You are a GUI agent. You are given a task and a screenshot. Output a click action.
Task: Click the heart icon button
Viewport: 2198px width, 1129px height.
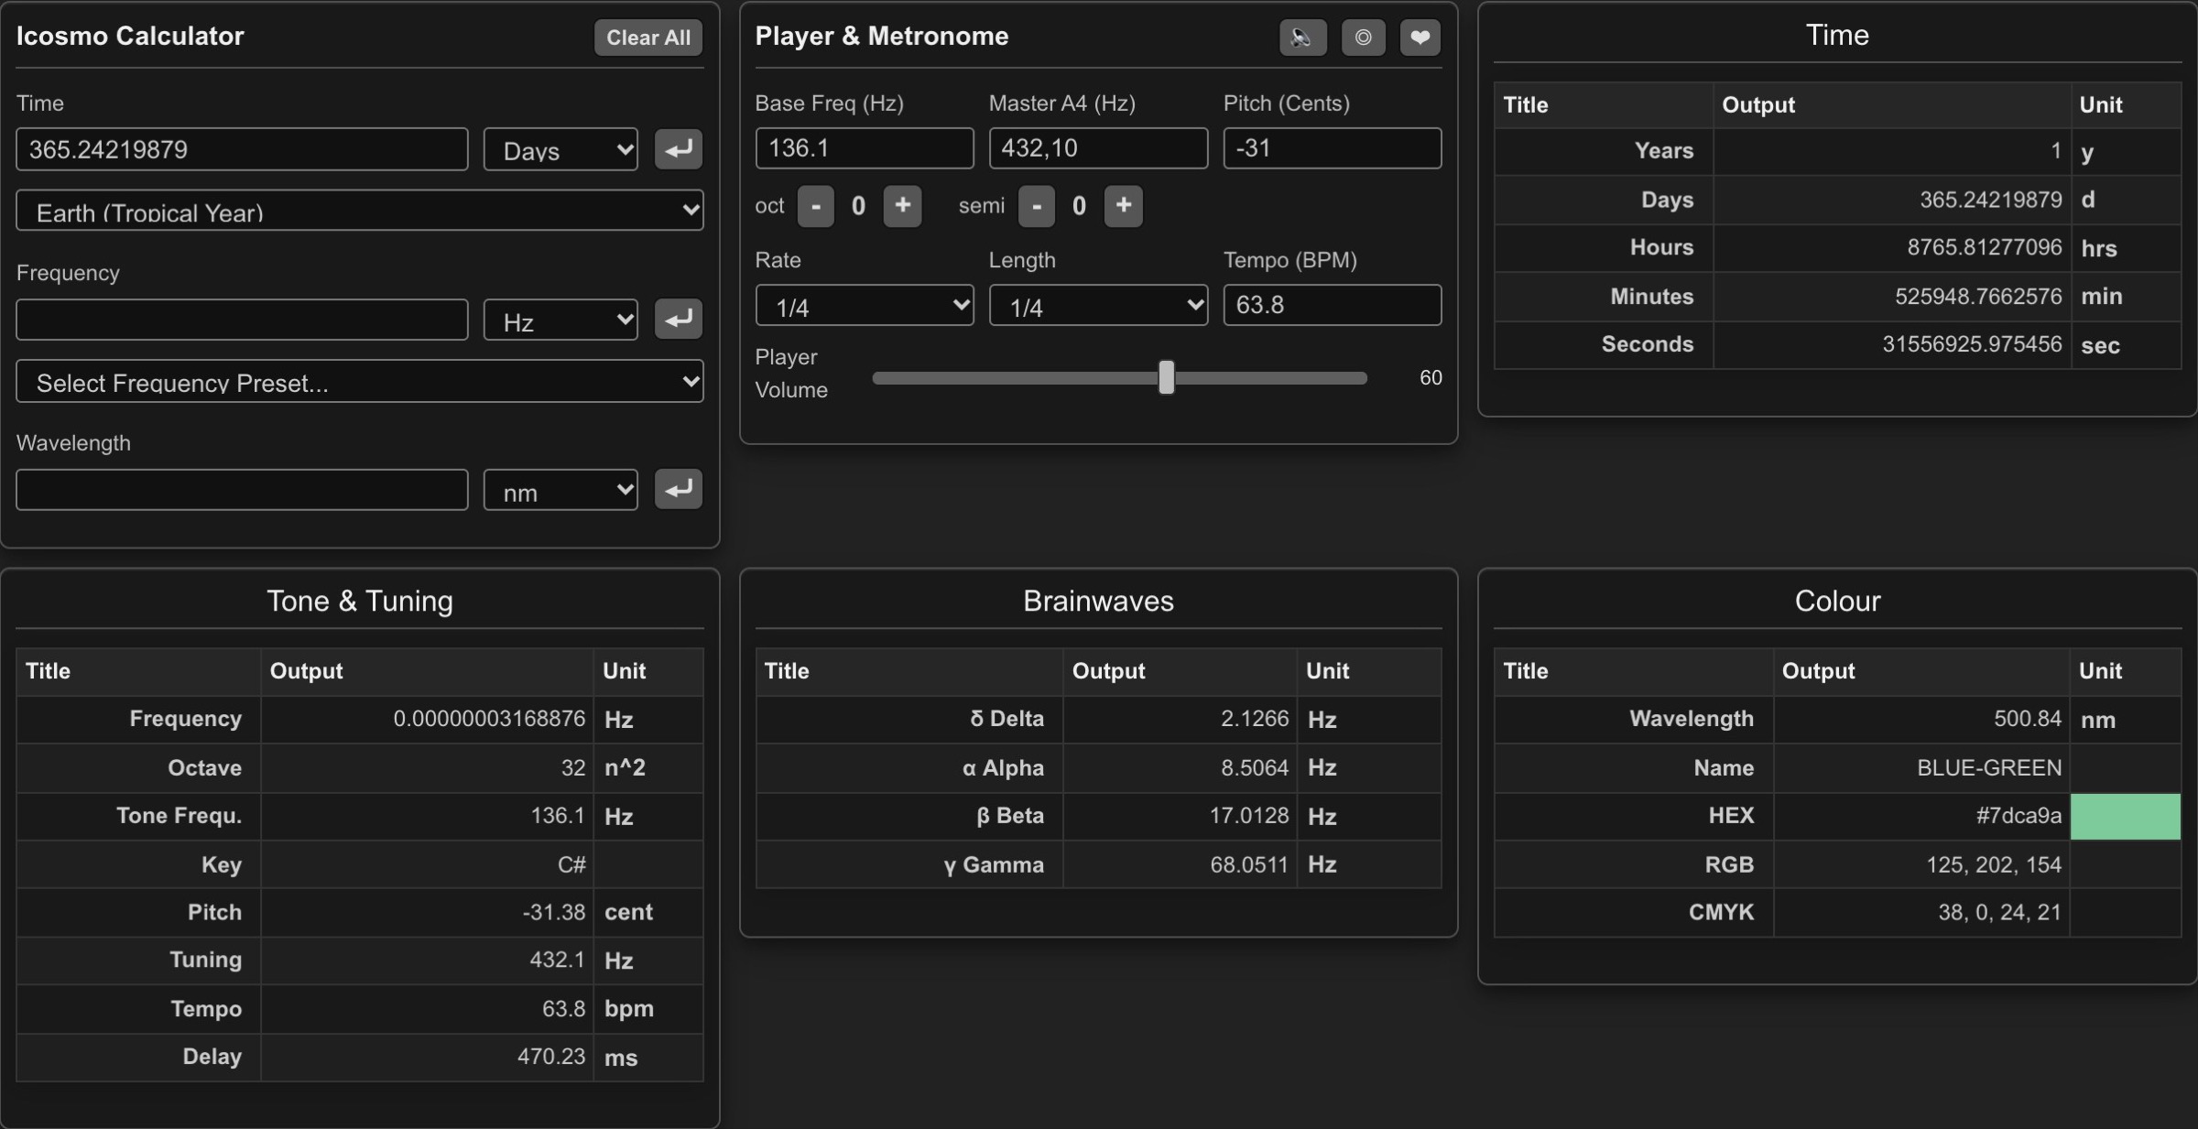(x=1420, y=38)
